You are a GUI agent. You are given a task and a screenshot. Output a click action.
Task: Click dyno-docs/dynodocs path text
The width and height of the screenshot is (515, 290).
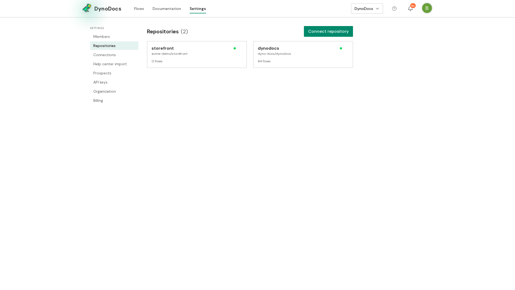pos(274,54)
